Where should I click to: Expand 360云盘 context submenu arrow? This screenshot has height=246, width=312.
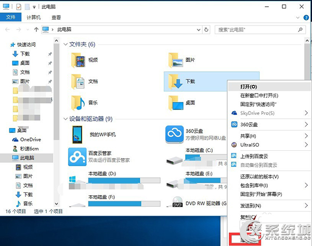point(306,125)
